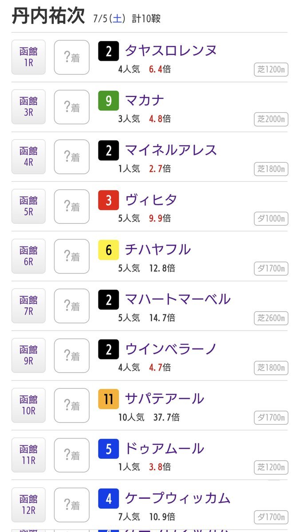Click the black number 2 badge beside タヤスロレンヌ

click(x=109, y=52)
